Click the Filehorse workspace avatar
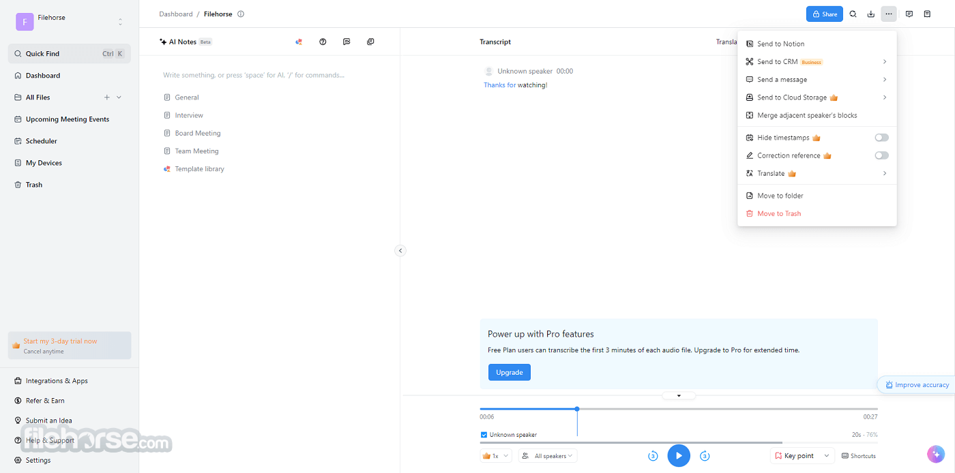This screenshot has width=955, height=473. 25,22
